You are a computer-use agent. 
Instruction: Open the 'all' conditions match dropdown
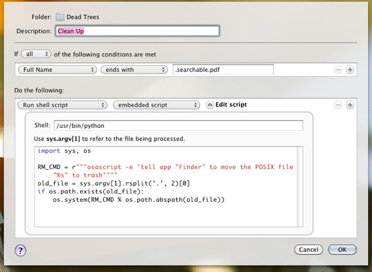(x=36, y=54)
